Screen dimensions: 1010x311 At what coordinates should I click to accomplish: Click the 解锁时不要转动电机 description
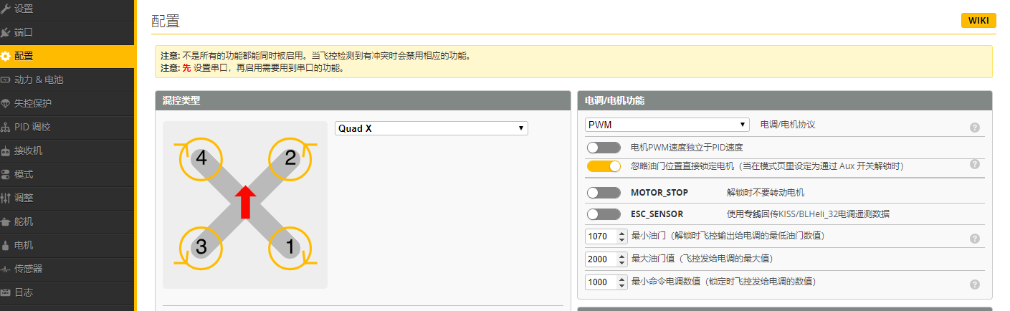[765, 193]
